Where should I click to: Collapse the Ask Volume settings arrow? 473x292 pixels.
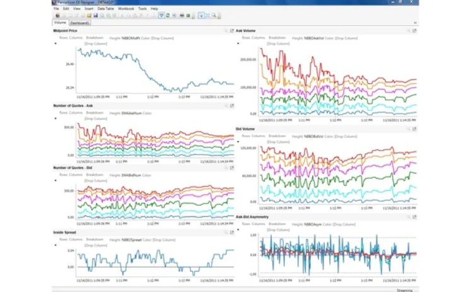pos(238,44)
